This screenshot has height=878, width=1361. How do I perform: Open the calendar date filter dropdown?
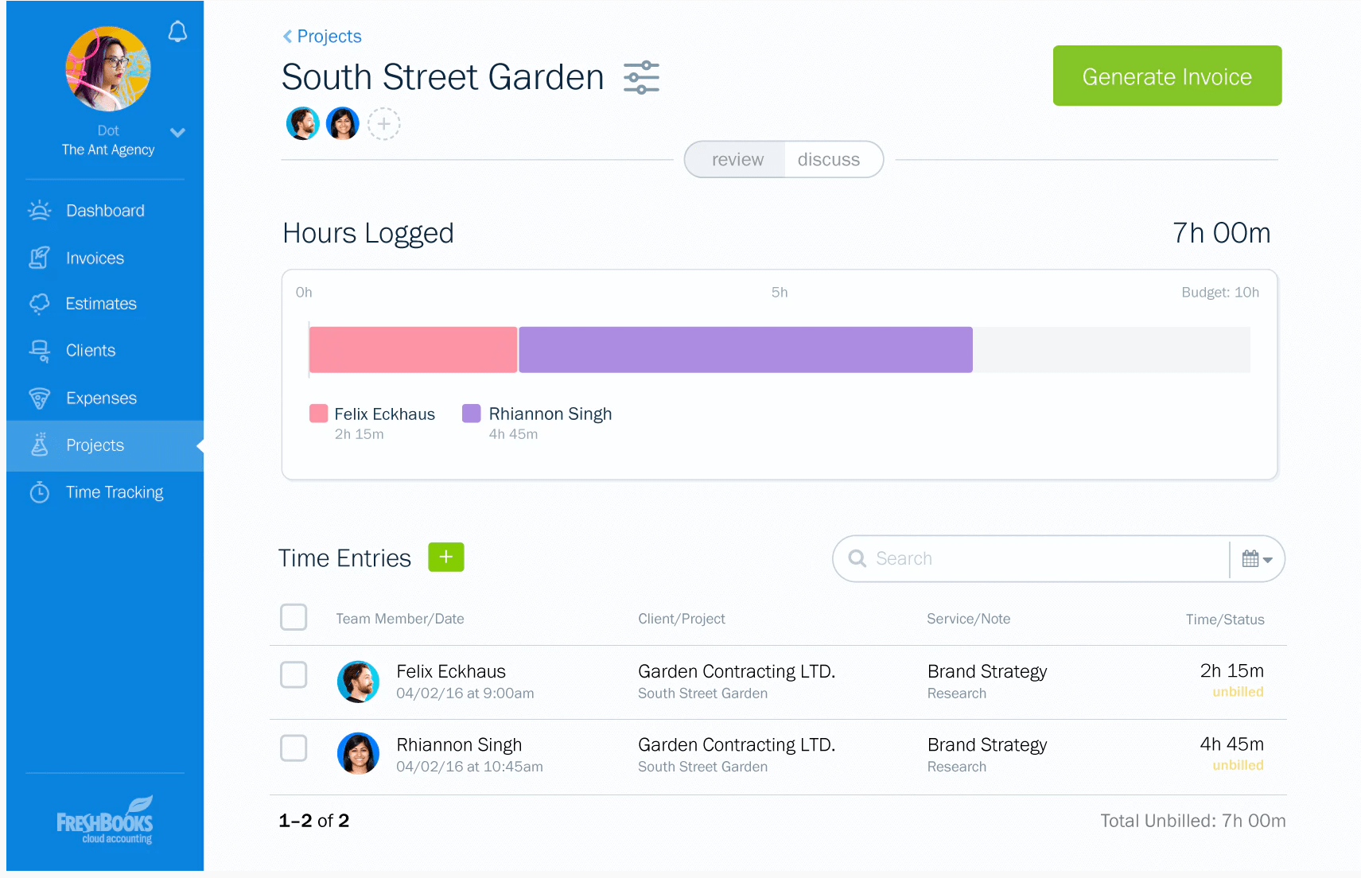(1257, 559)
